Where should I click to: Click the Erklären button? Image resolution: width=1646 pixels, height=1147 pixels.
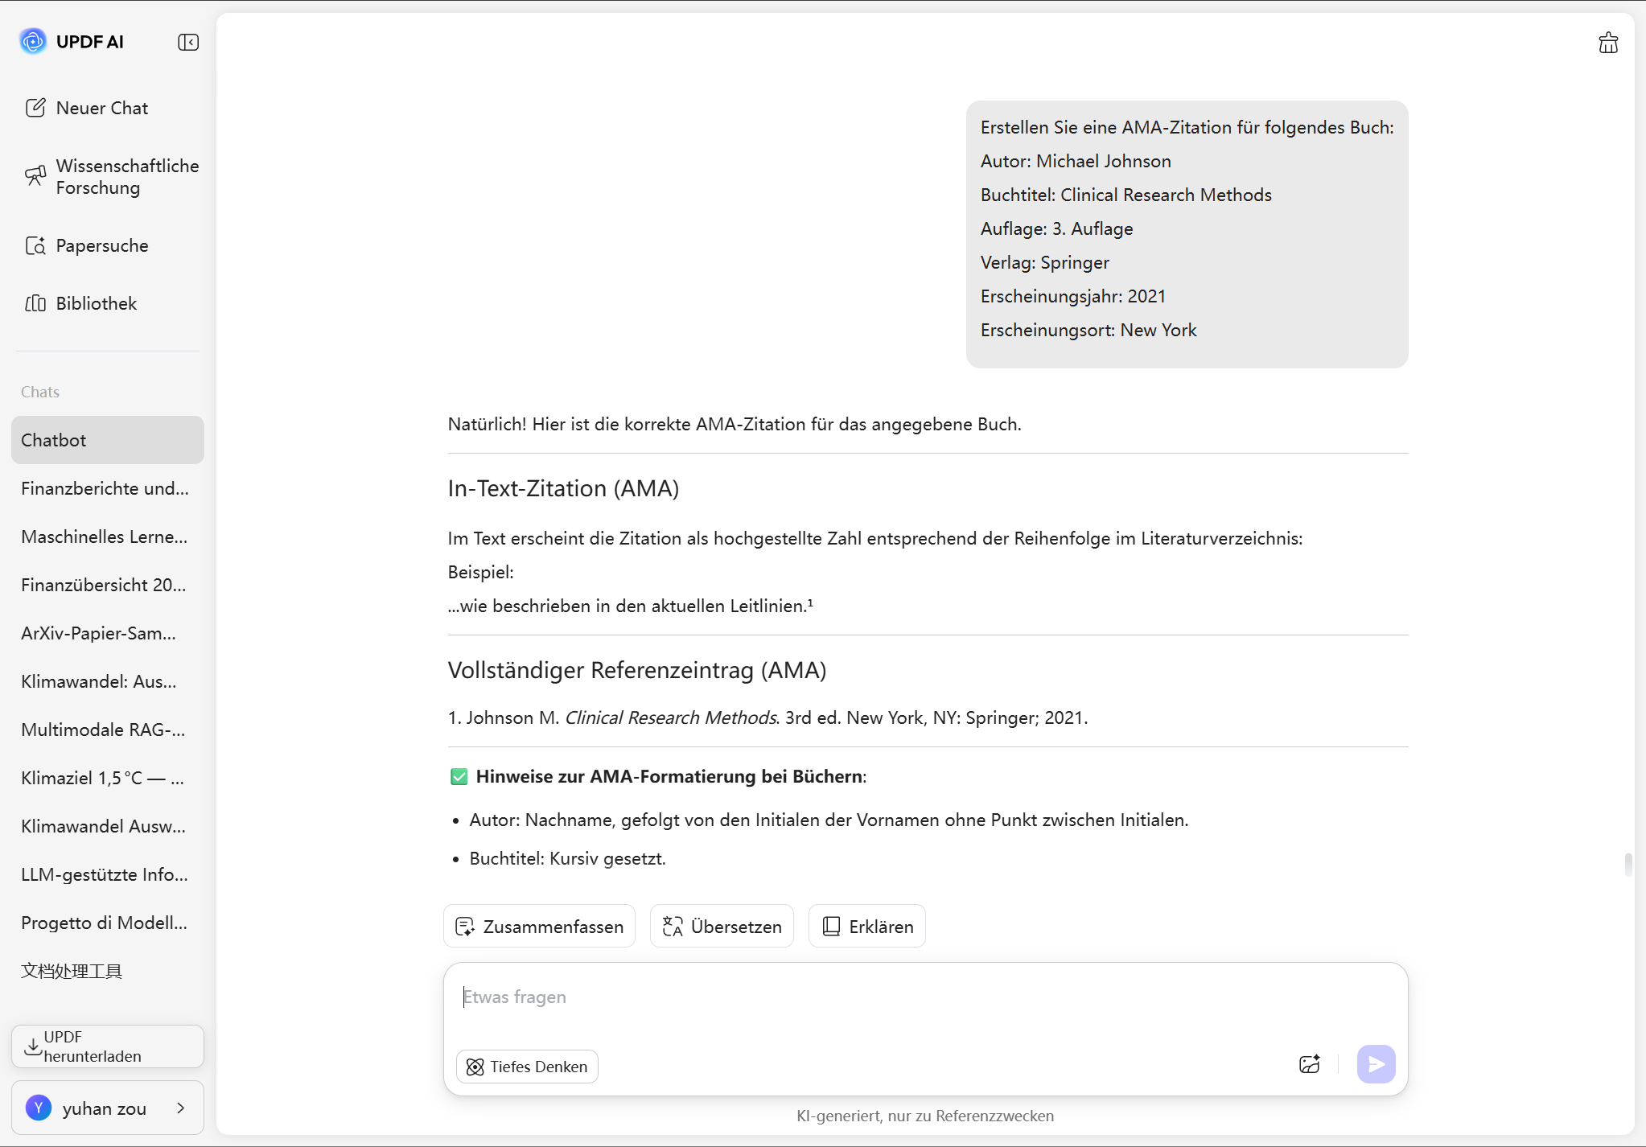pyautogui.click(x=866, y=926)
